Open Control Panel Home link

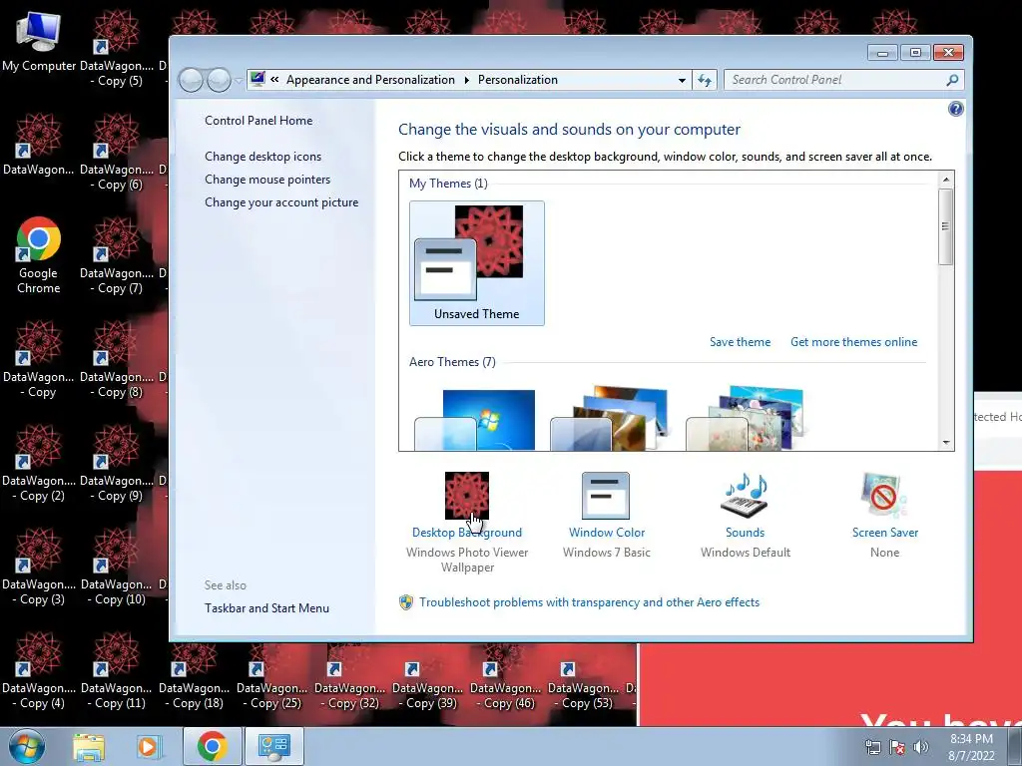point(258,121)
